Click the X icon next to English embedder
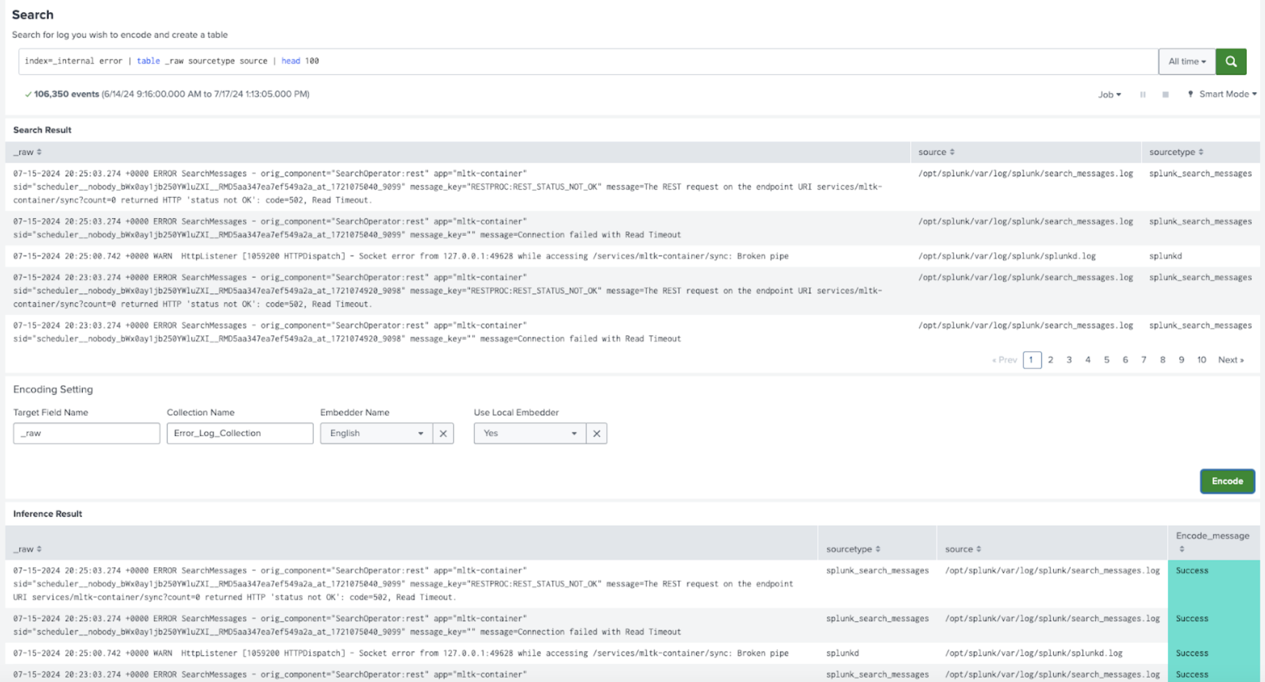The image size is (1265, 682). tap(443, 433)
